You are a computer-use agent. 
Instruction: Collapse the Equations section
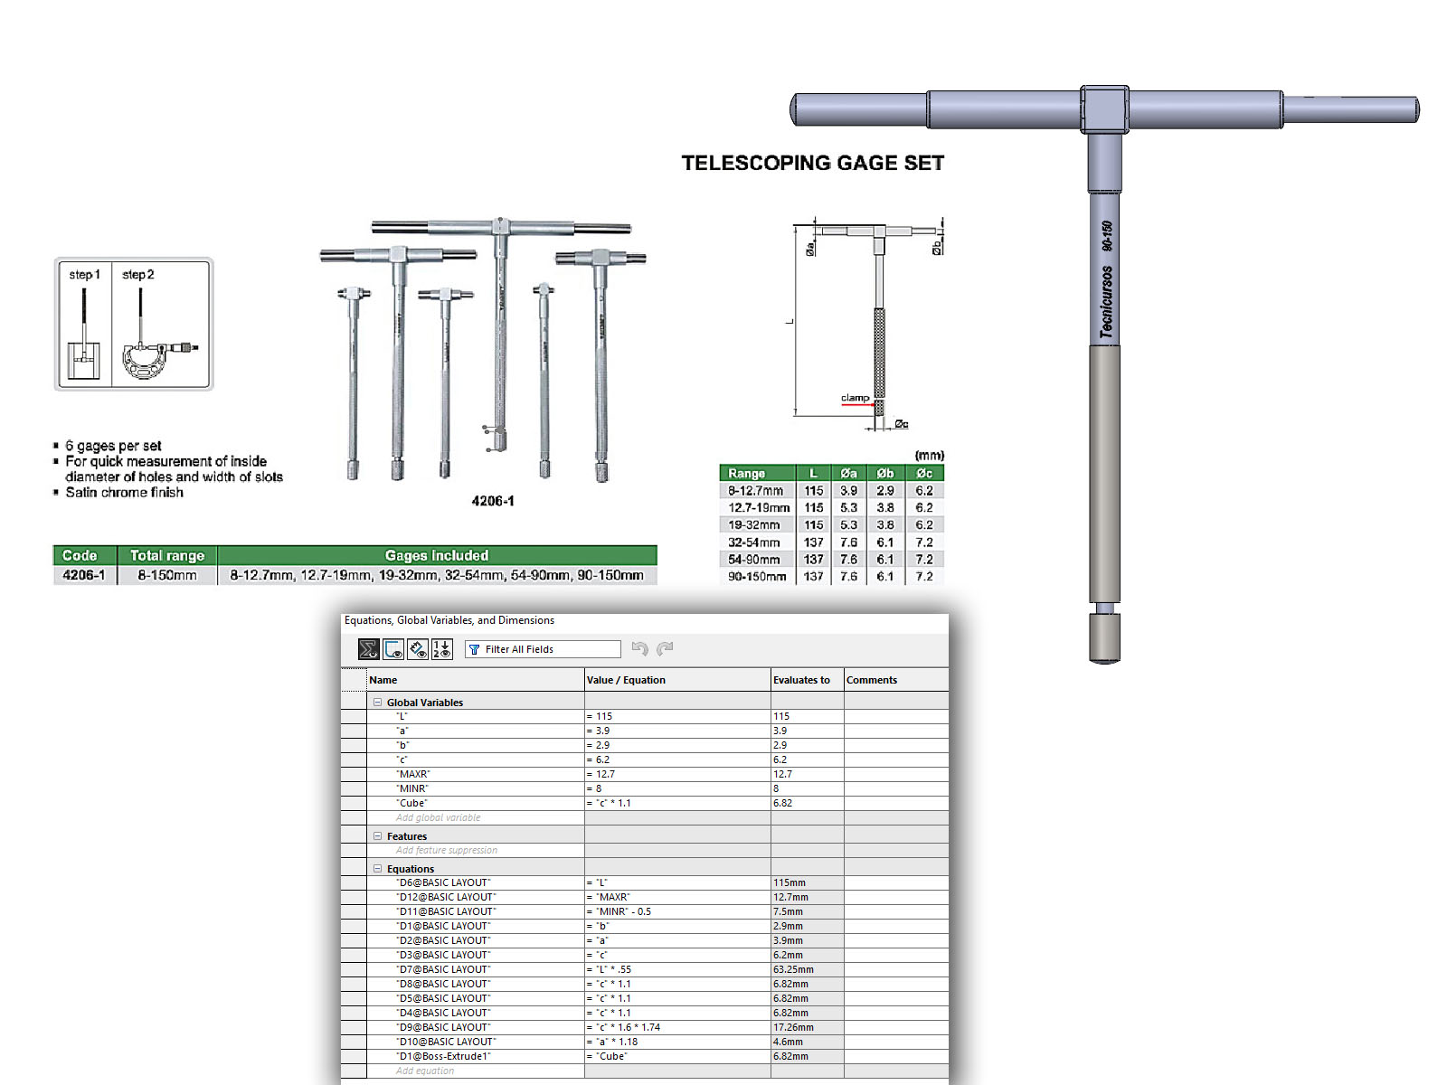pos(378,869)
